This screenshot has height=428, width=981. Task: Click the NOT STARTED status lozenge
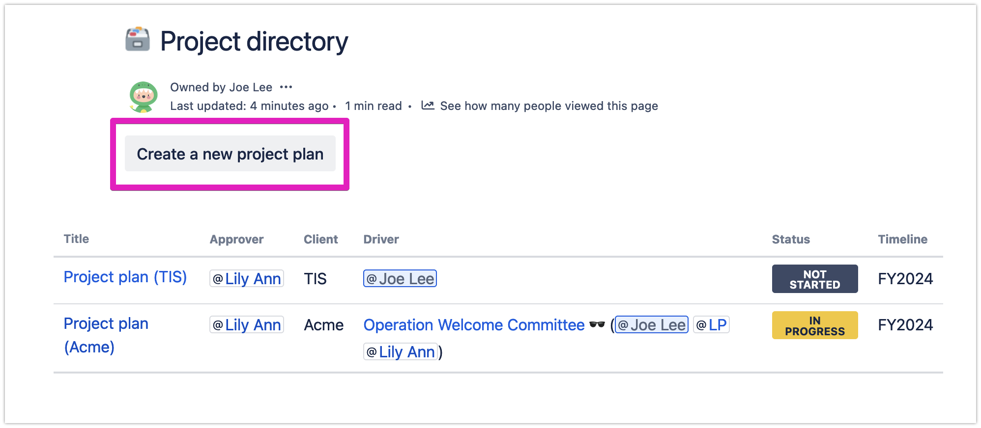[x=814, y=278]
